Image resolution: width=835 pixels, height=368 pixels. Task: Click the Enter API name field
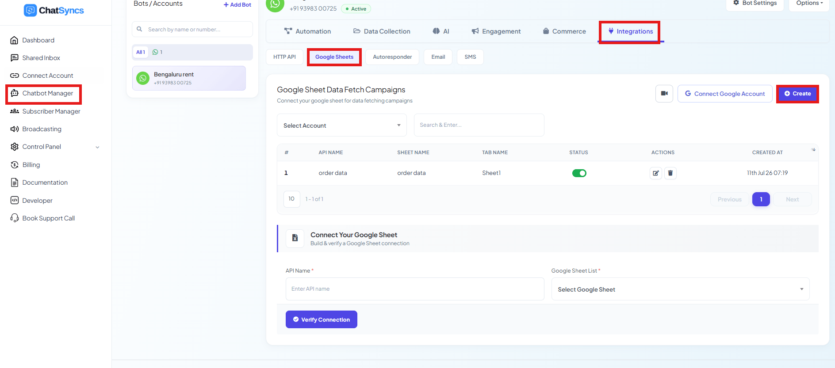coord(415,289)
